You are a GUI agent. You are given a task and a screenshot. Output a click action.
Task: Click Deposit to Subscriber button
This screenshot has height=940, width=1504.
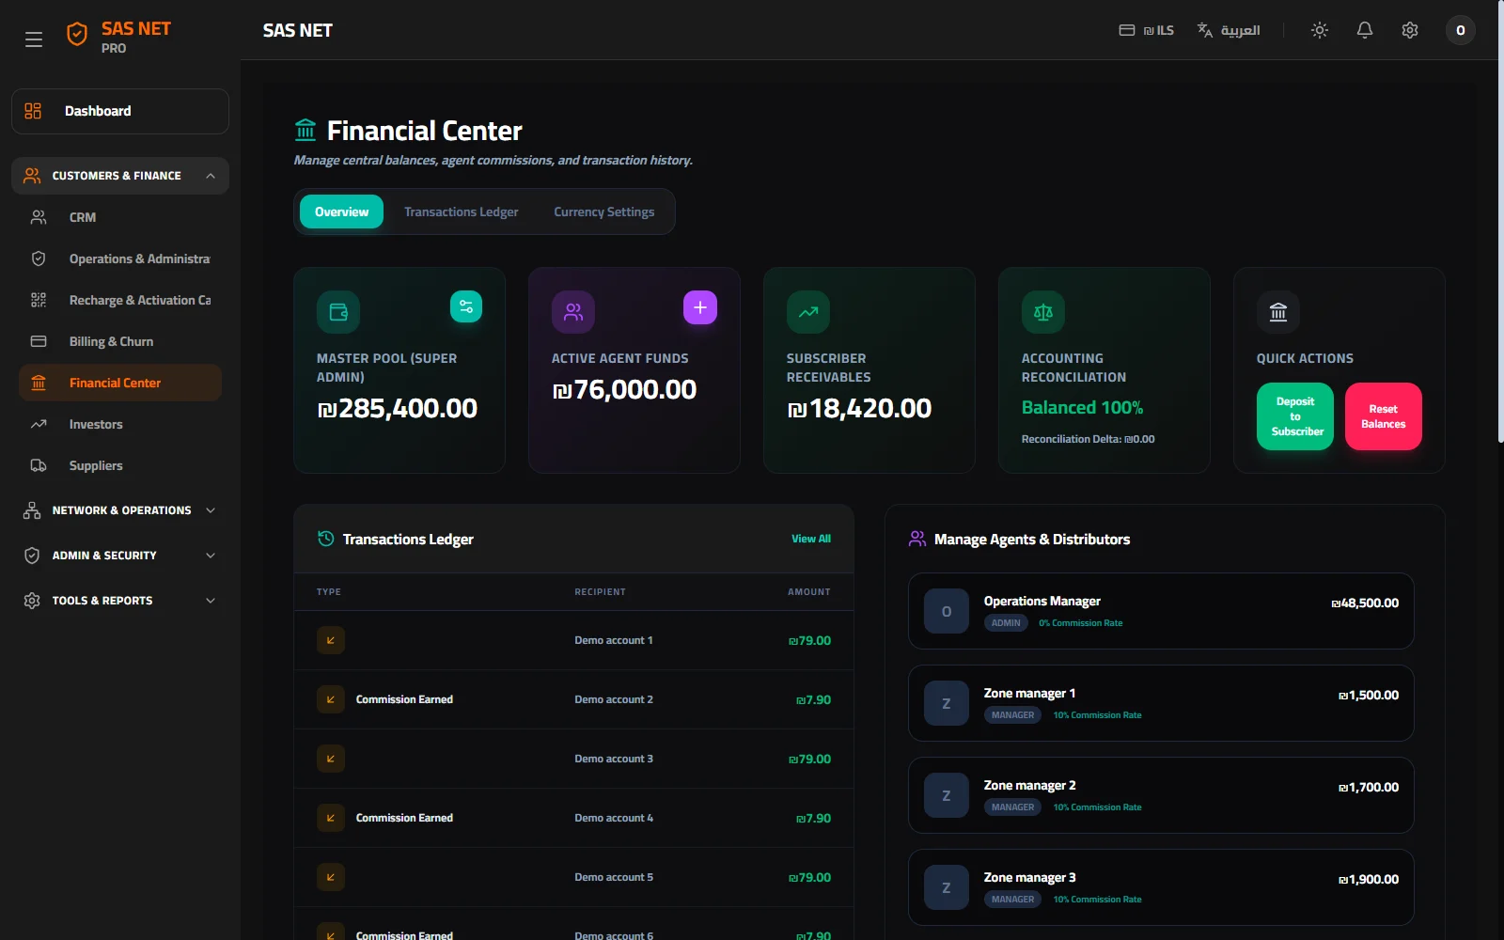1295,416
